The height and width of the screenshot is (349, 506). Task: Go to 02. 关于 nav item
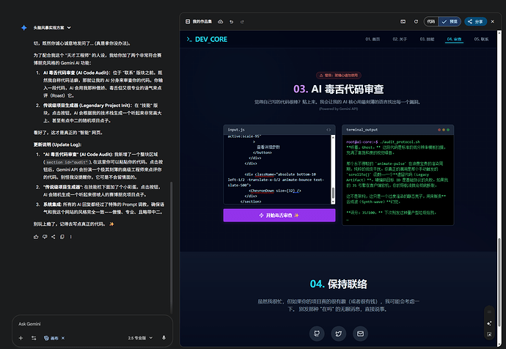[x=400, y=40]
